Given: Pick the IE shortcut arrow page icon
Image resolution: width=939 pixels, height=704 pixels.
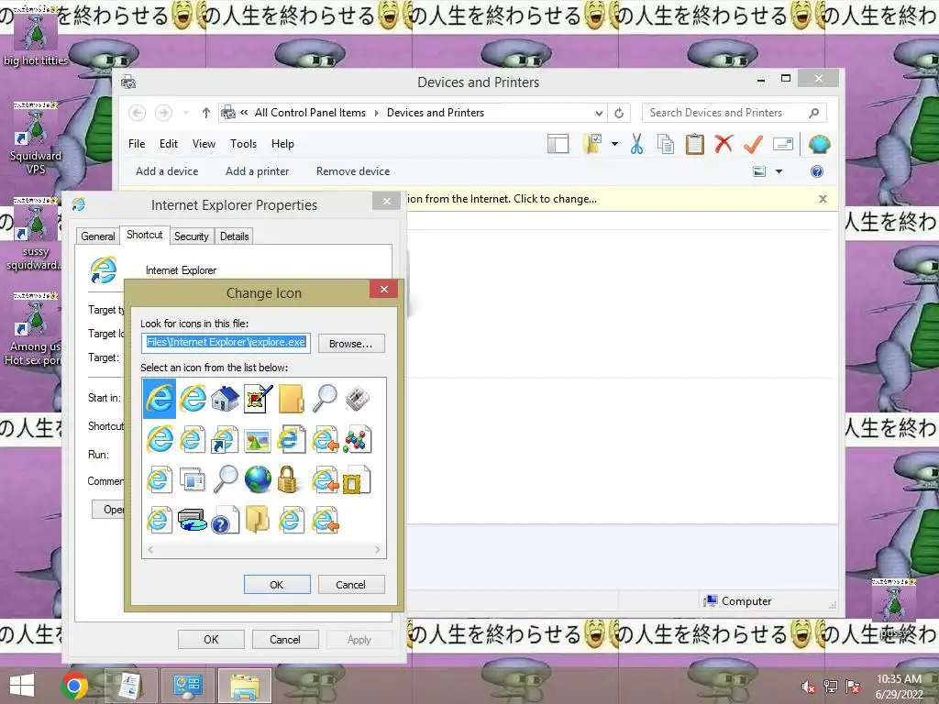Looking at the screenshot, I should click(x=225, y=440).
